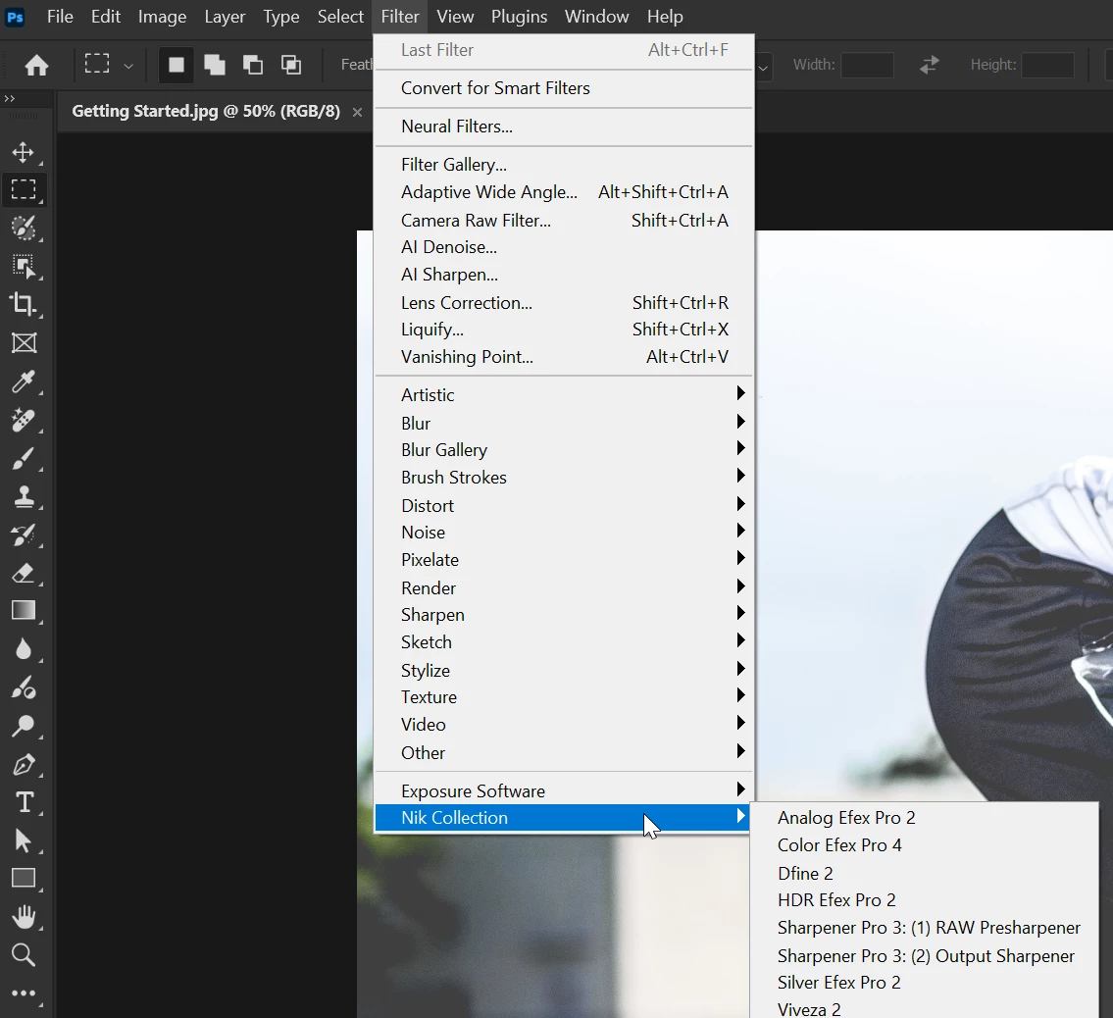Click the Height input field
1113x1018 pixels.
point(1047,66)
